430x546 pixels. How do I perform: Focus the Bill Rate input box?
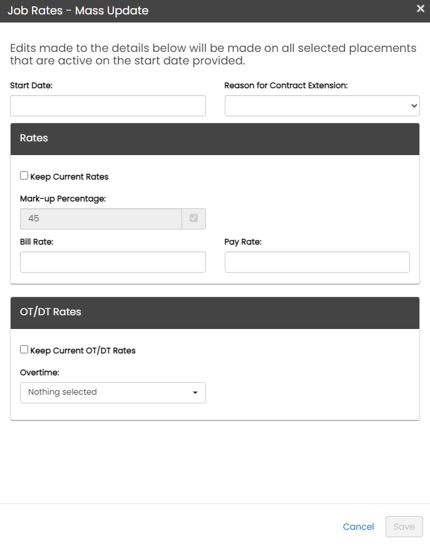point(113,262)
